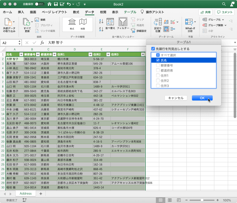The height and width of the screenshot is (203, 237).
Task: Open filter dropdown for 氏名 header
Action: [x=21, y=55]
